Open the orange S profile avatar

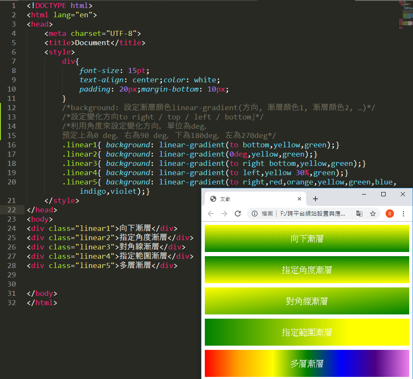click(x=389, y=214)
